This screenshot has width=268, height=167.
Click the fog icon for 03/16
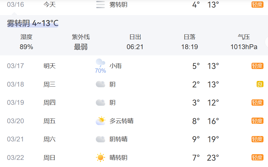(101, 5)
